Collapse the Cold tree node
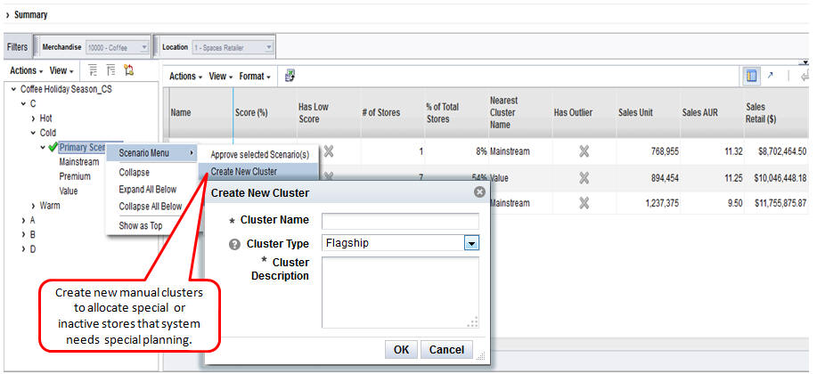 click(x=33, y=133)
